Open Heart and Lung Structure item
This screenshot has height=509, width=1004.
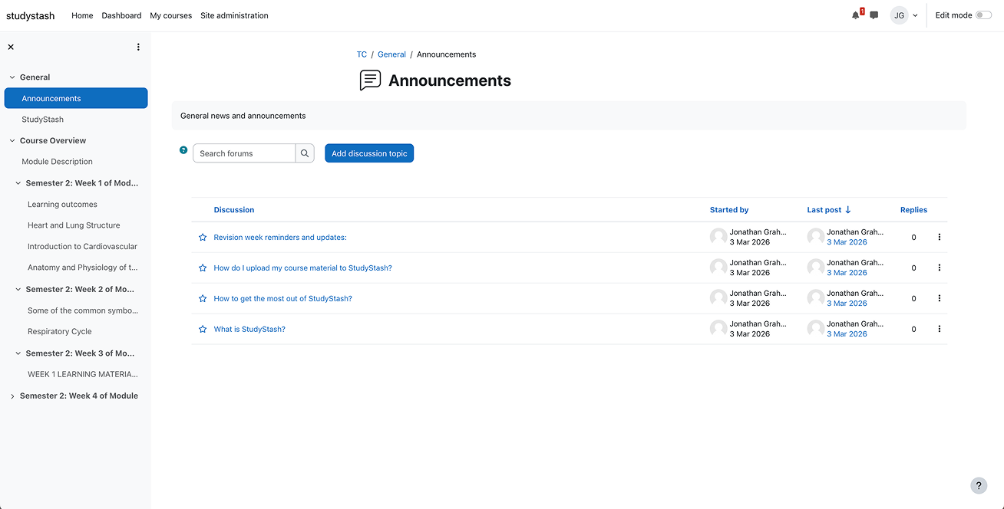click(74, 225)
